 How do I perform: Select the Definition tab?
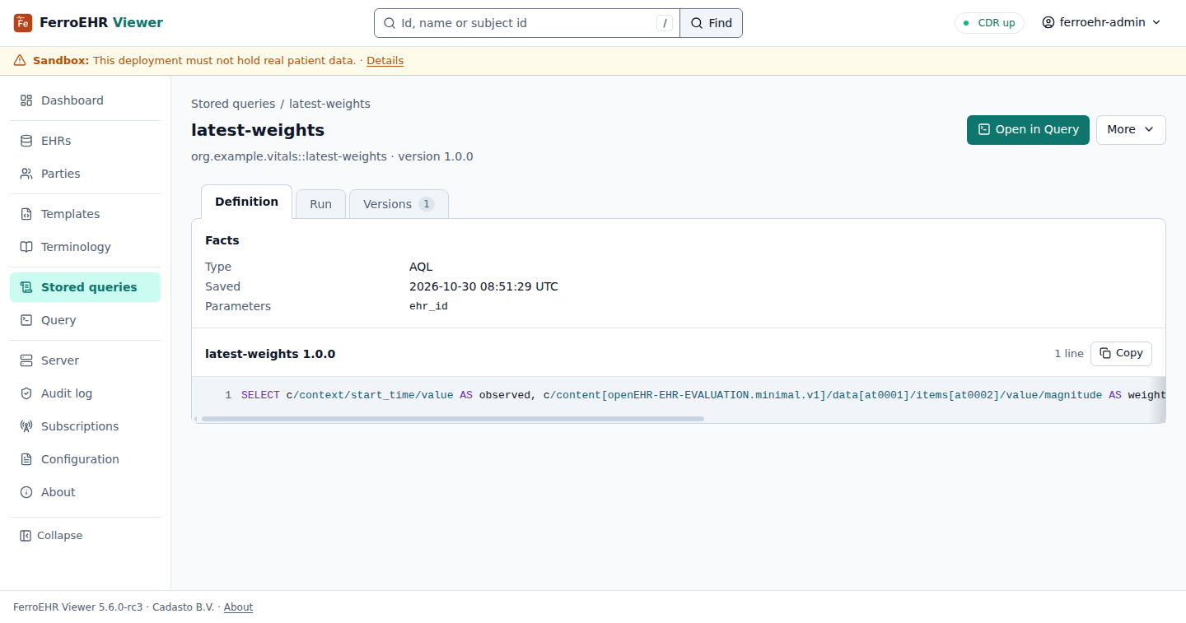246,202
